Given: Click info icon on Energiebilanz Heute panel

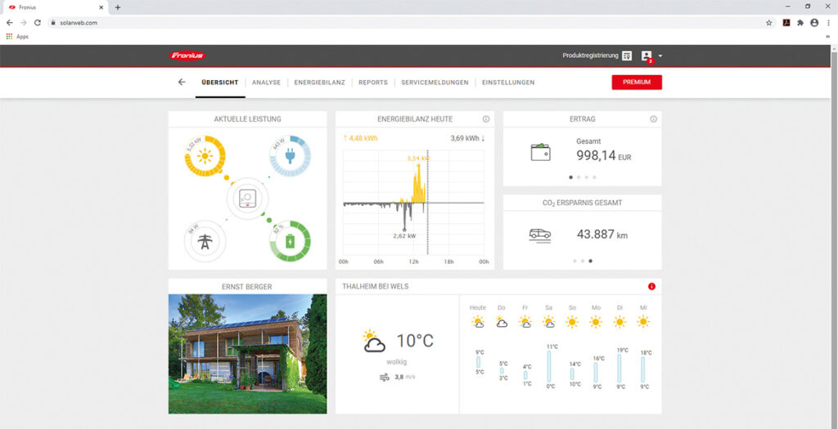Looking at the screenshot, I should point(486,119).
